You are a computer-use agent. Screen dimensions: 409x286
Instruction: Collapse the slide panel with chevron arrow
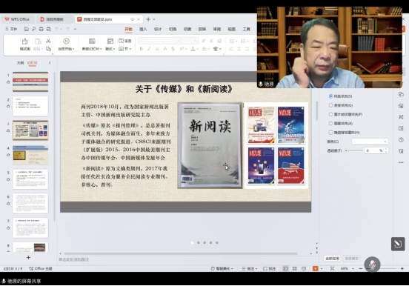pos(50,63)
